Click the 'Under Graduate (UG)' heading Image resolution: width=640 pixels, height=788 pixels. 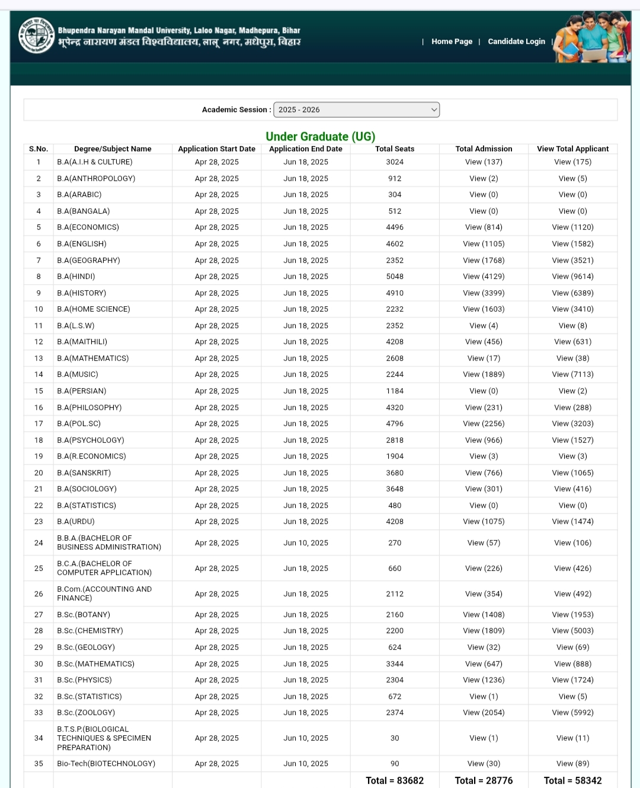tap(321, 136)
